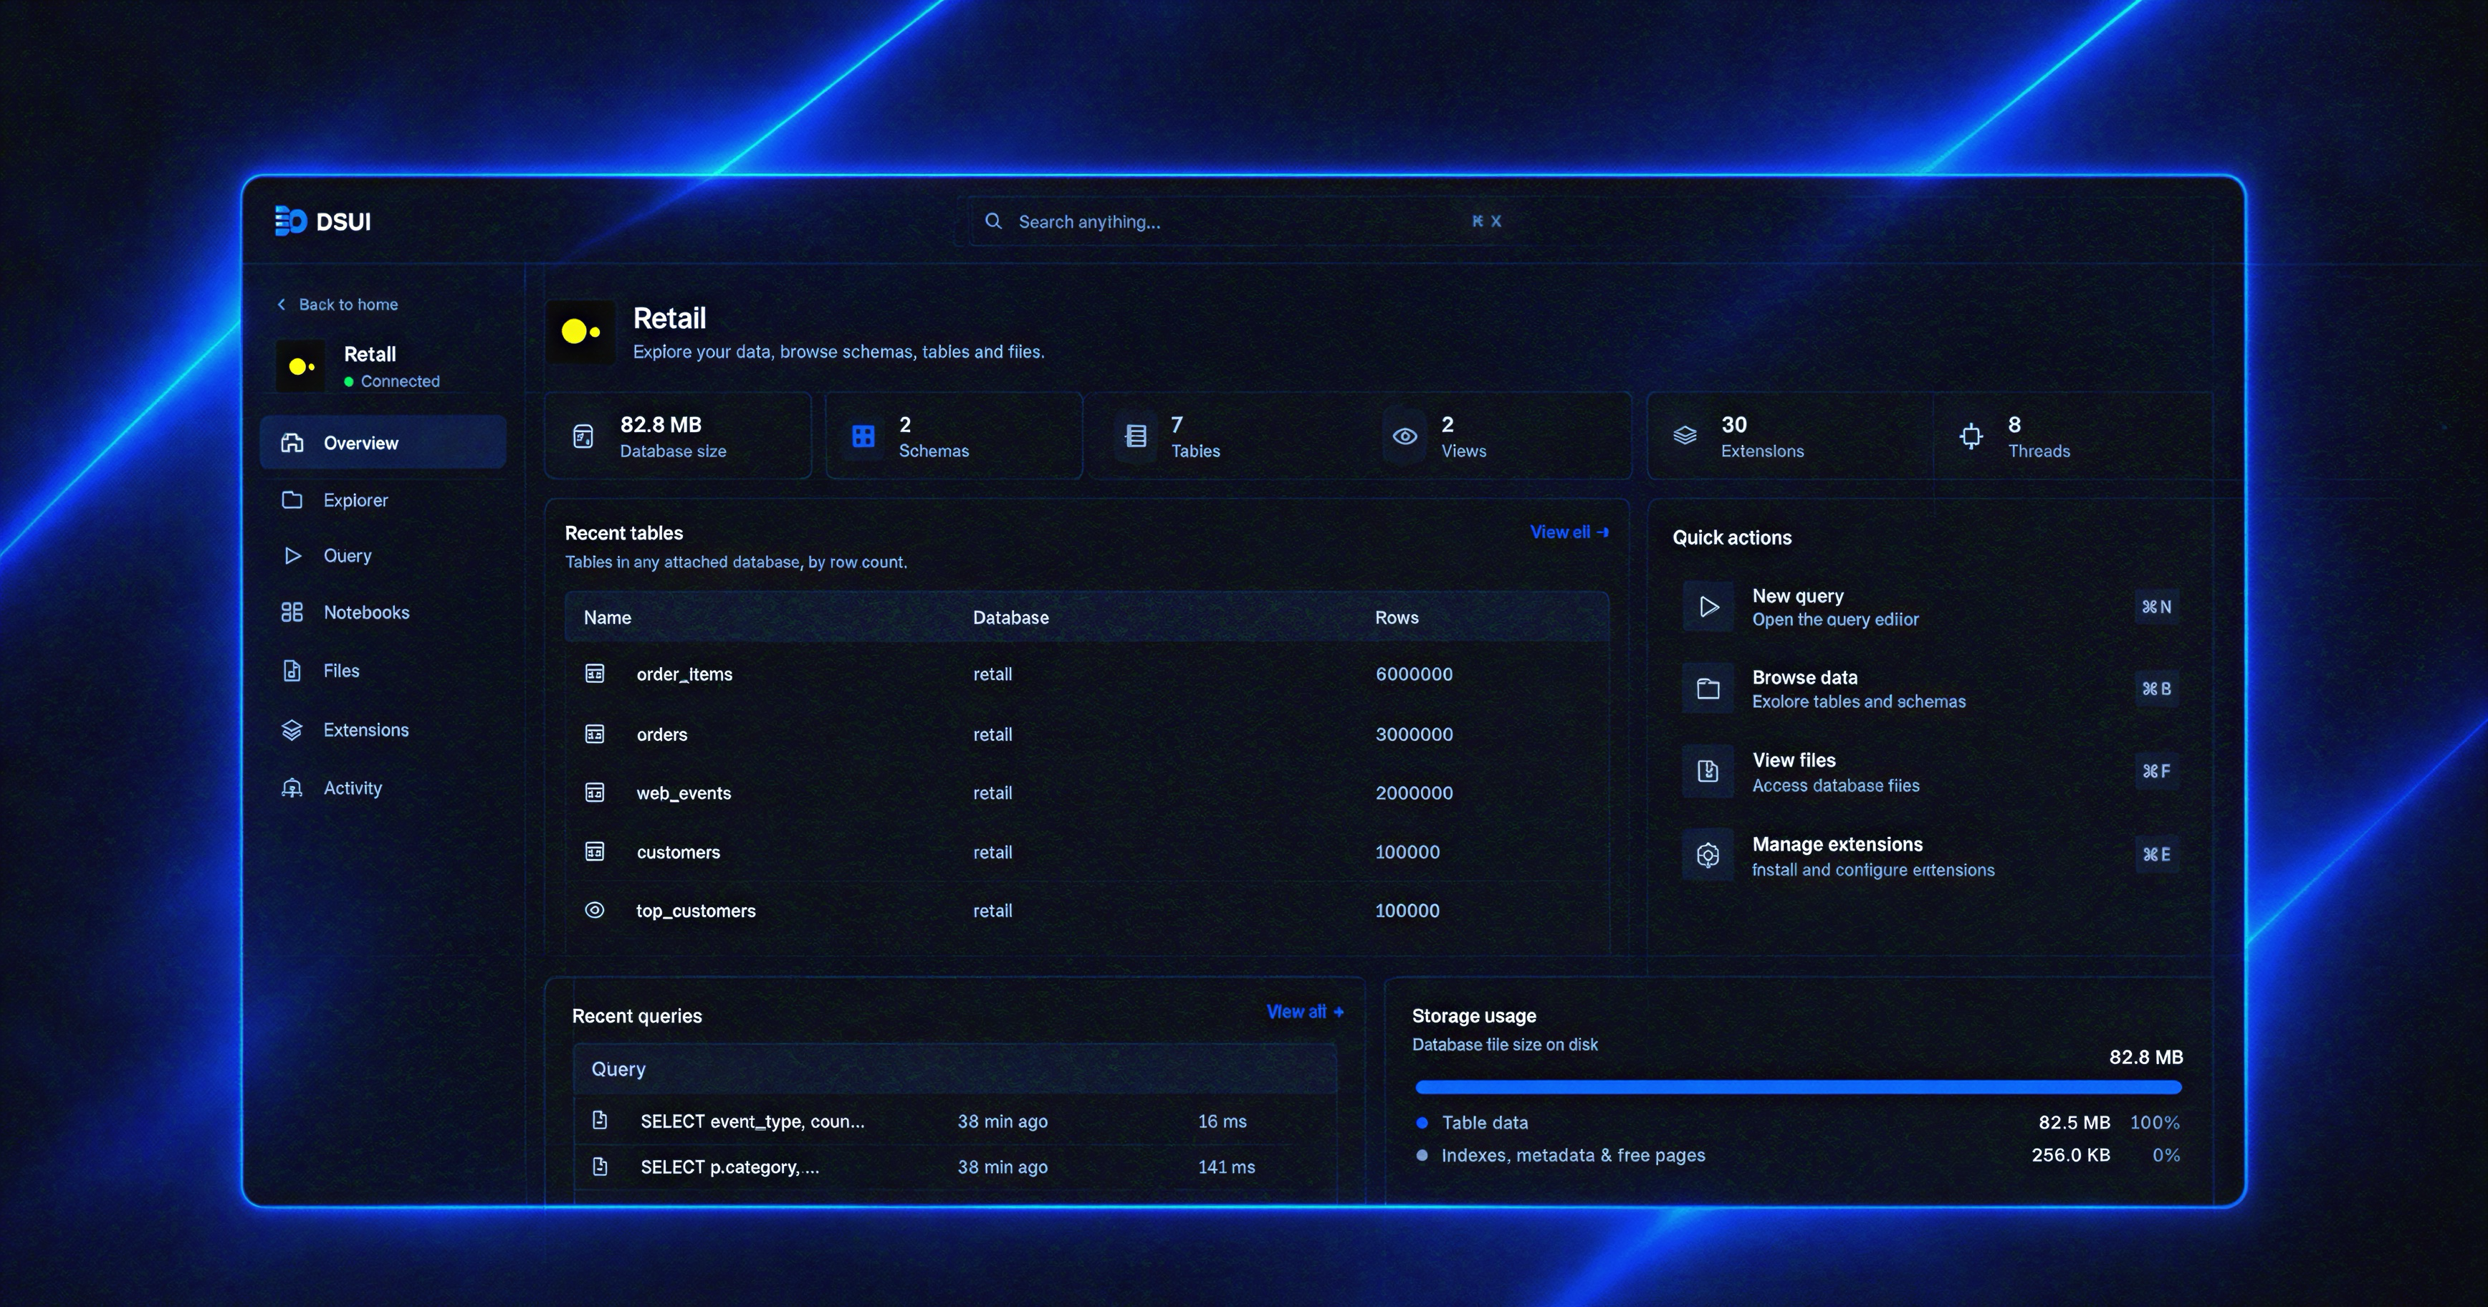
Task: Click the Tables stat icon
Action: pyautogui.click(x=1136, y=436)
